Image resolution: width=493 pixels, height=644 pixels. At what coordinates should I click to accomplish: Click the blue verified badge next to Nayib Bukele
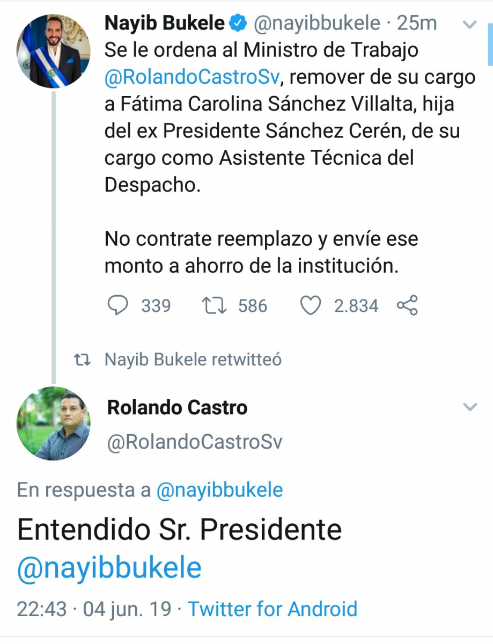238,23
